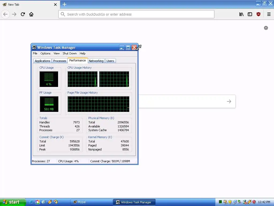Open the browser home page icon
Image resolution: width=274 pixels, height=206 pixels.
[x=31, y=14]
